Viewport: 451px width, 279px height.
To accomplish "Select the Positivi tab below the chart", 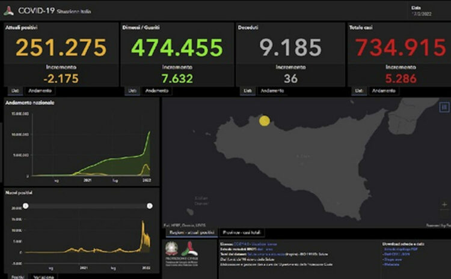I will tap(17, 277).
